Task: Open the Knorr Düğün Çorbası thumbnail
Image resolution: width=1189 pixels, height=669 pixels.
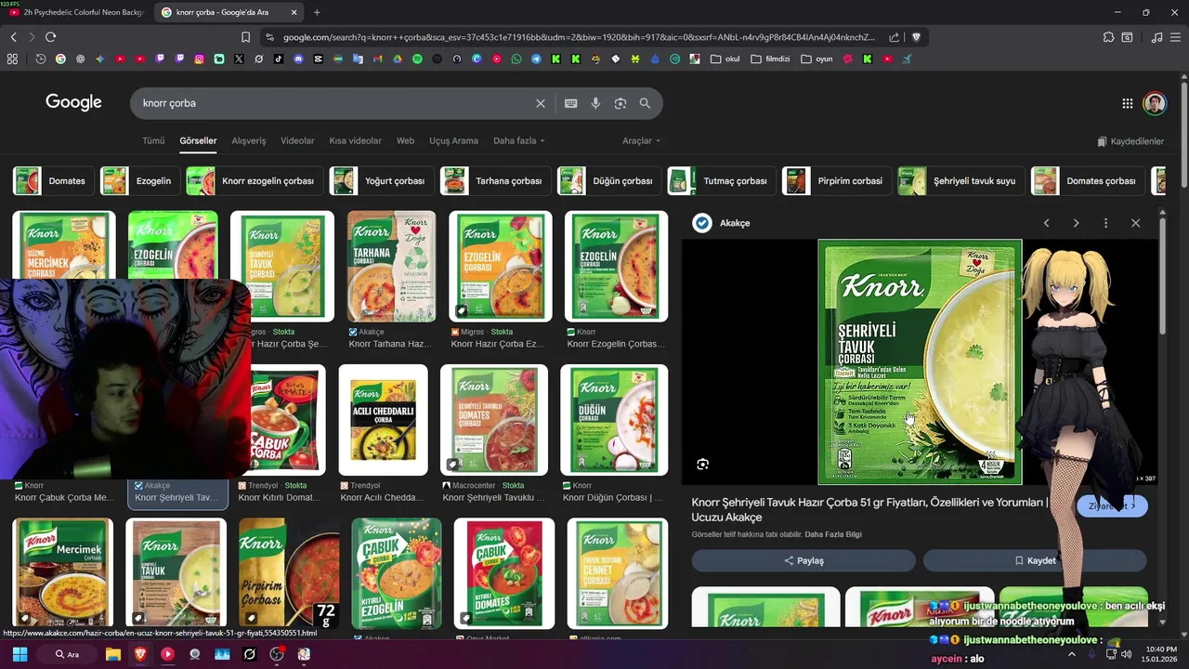Action: pos(616,420)
